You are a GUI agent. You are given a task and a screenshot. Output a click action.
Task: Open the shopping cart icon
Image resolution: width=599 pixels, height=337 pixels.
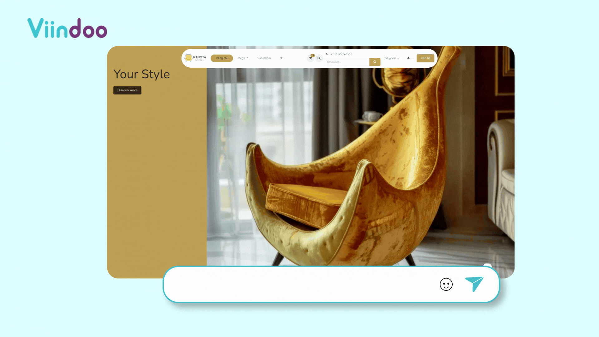(x=310, y=58)
